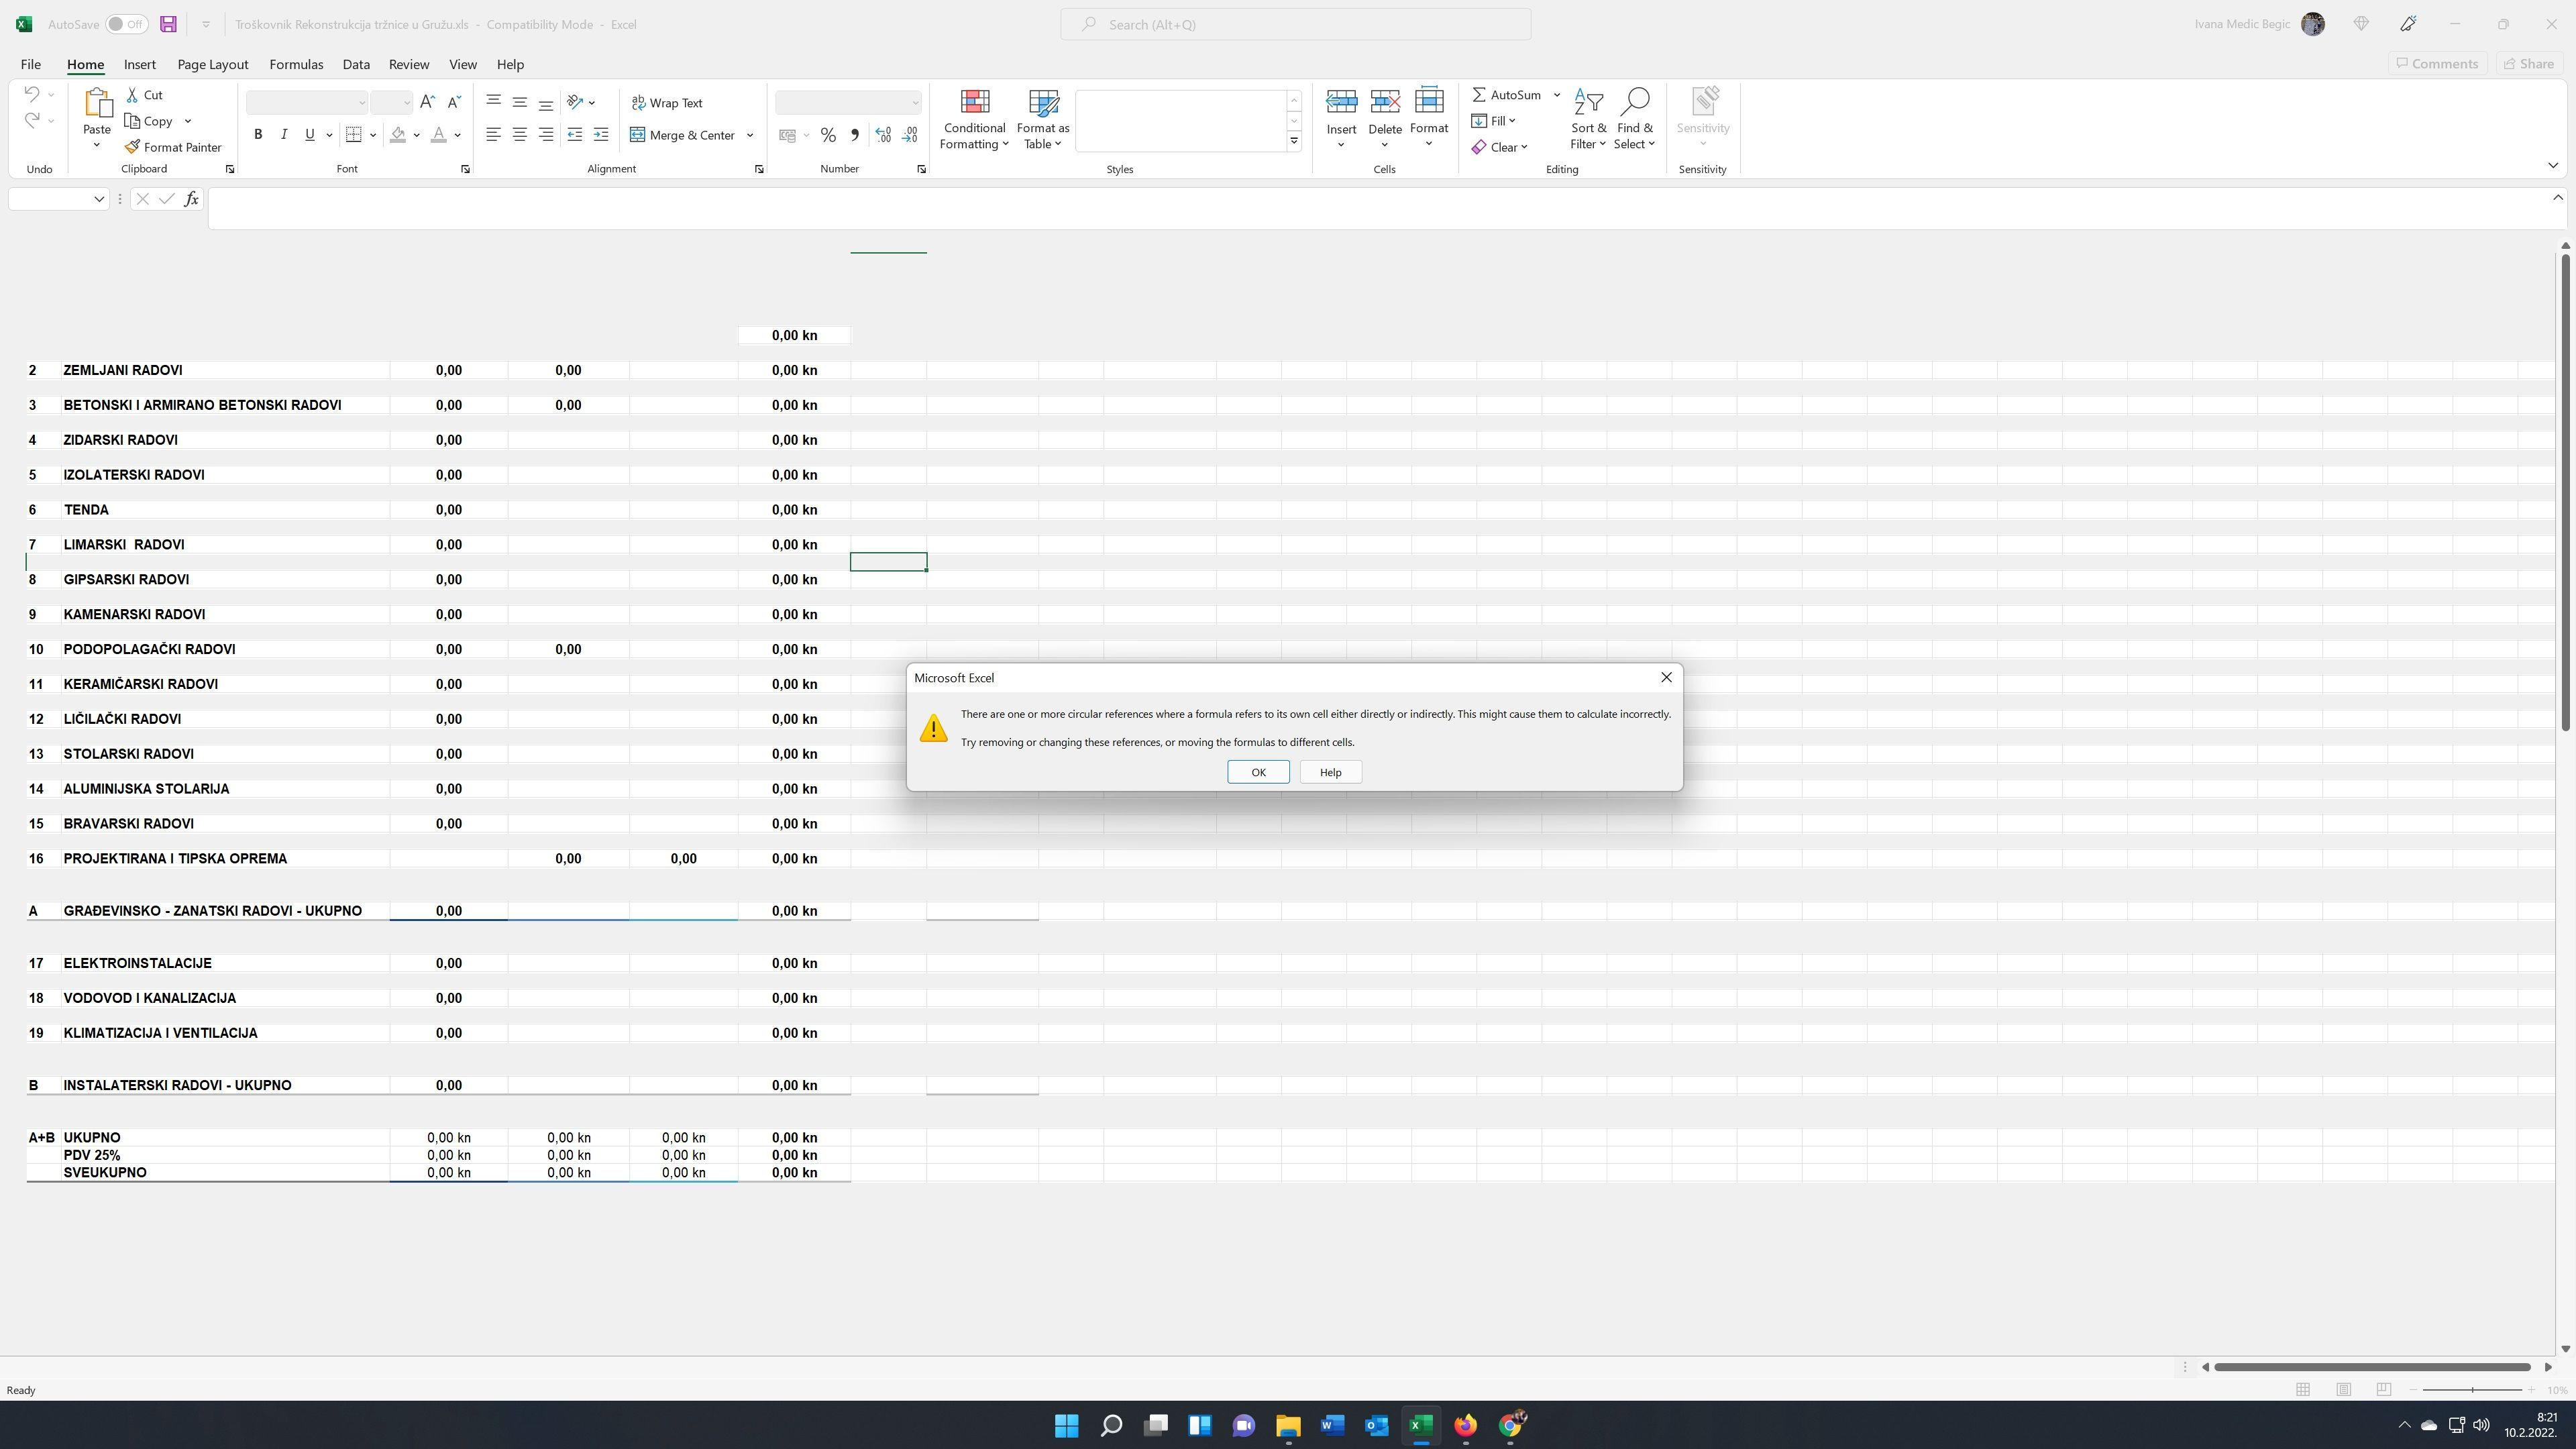Toggle Italic formatting
Viewport: 2576px width, 1449px height.
click(284, 134)
